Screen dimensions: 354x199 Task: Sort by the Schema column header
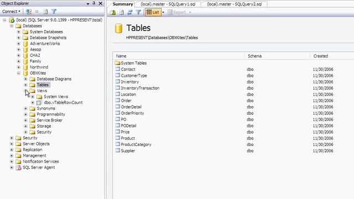tap(277, 56)
